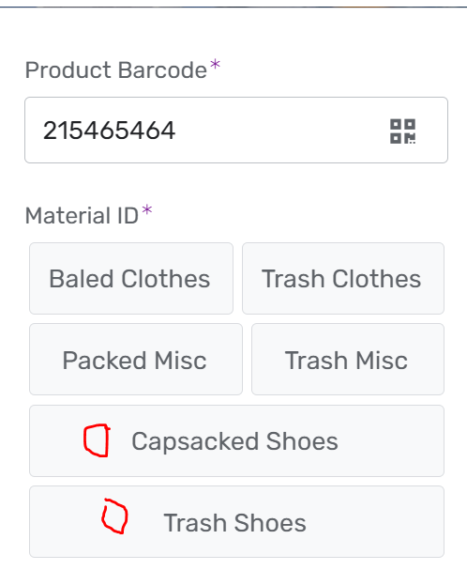
Task: Click the red drawn square beside Capsacked Shoes
Action: click(97, 440)
